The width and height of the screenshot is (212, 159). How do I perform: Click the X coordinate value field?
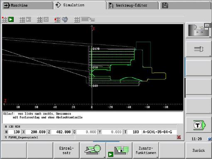[36, 132]
